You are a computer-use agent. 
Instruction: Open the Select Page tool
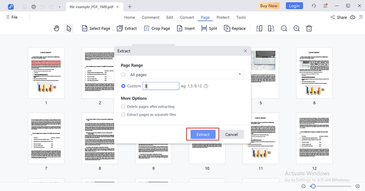pyautogui.click(x=96, y=28)
